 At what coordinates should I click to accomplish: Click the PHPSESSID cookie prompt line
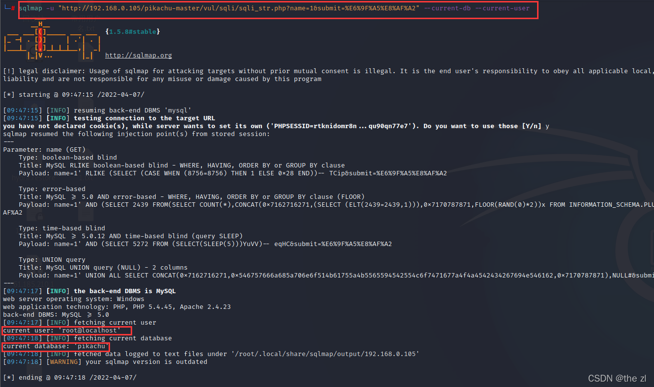point(276,126)
